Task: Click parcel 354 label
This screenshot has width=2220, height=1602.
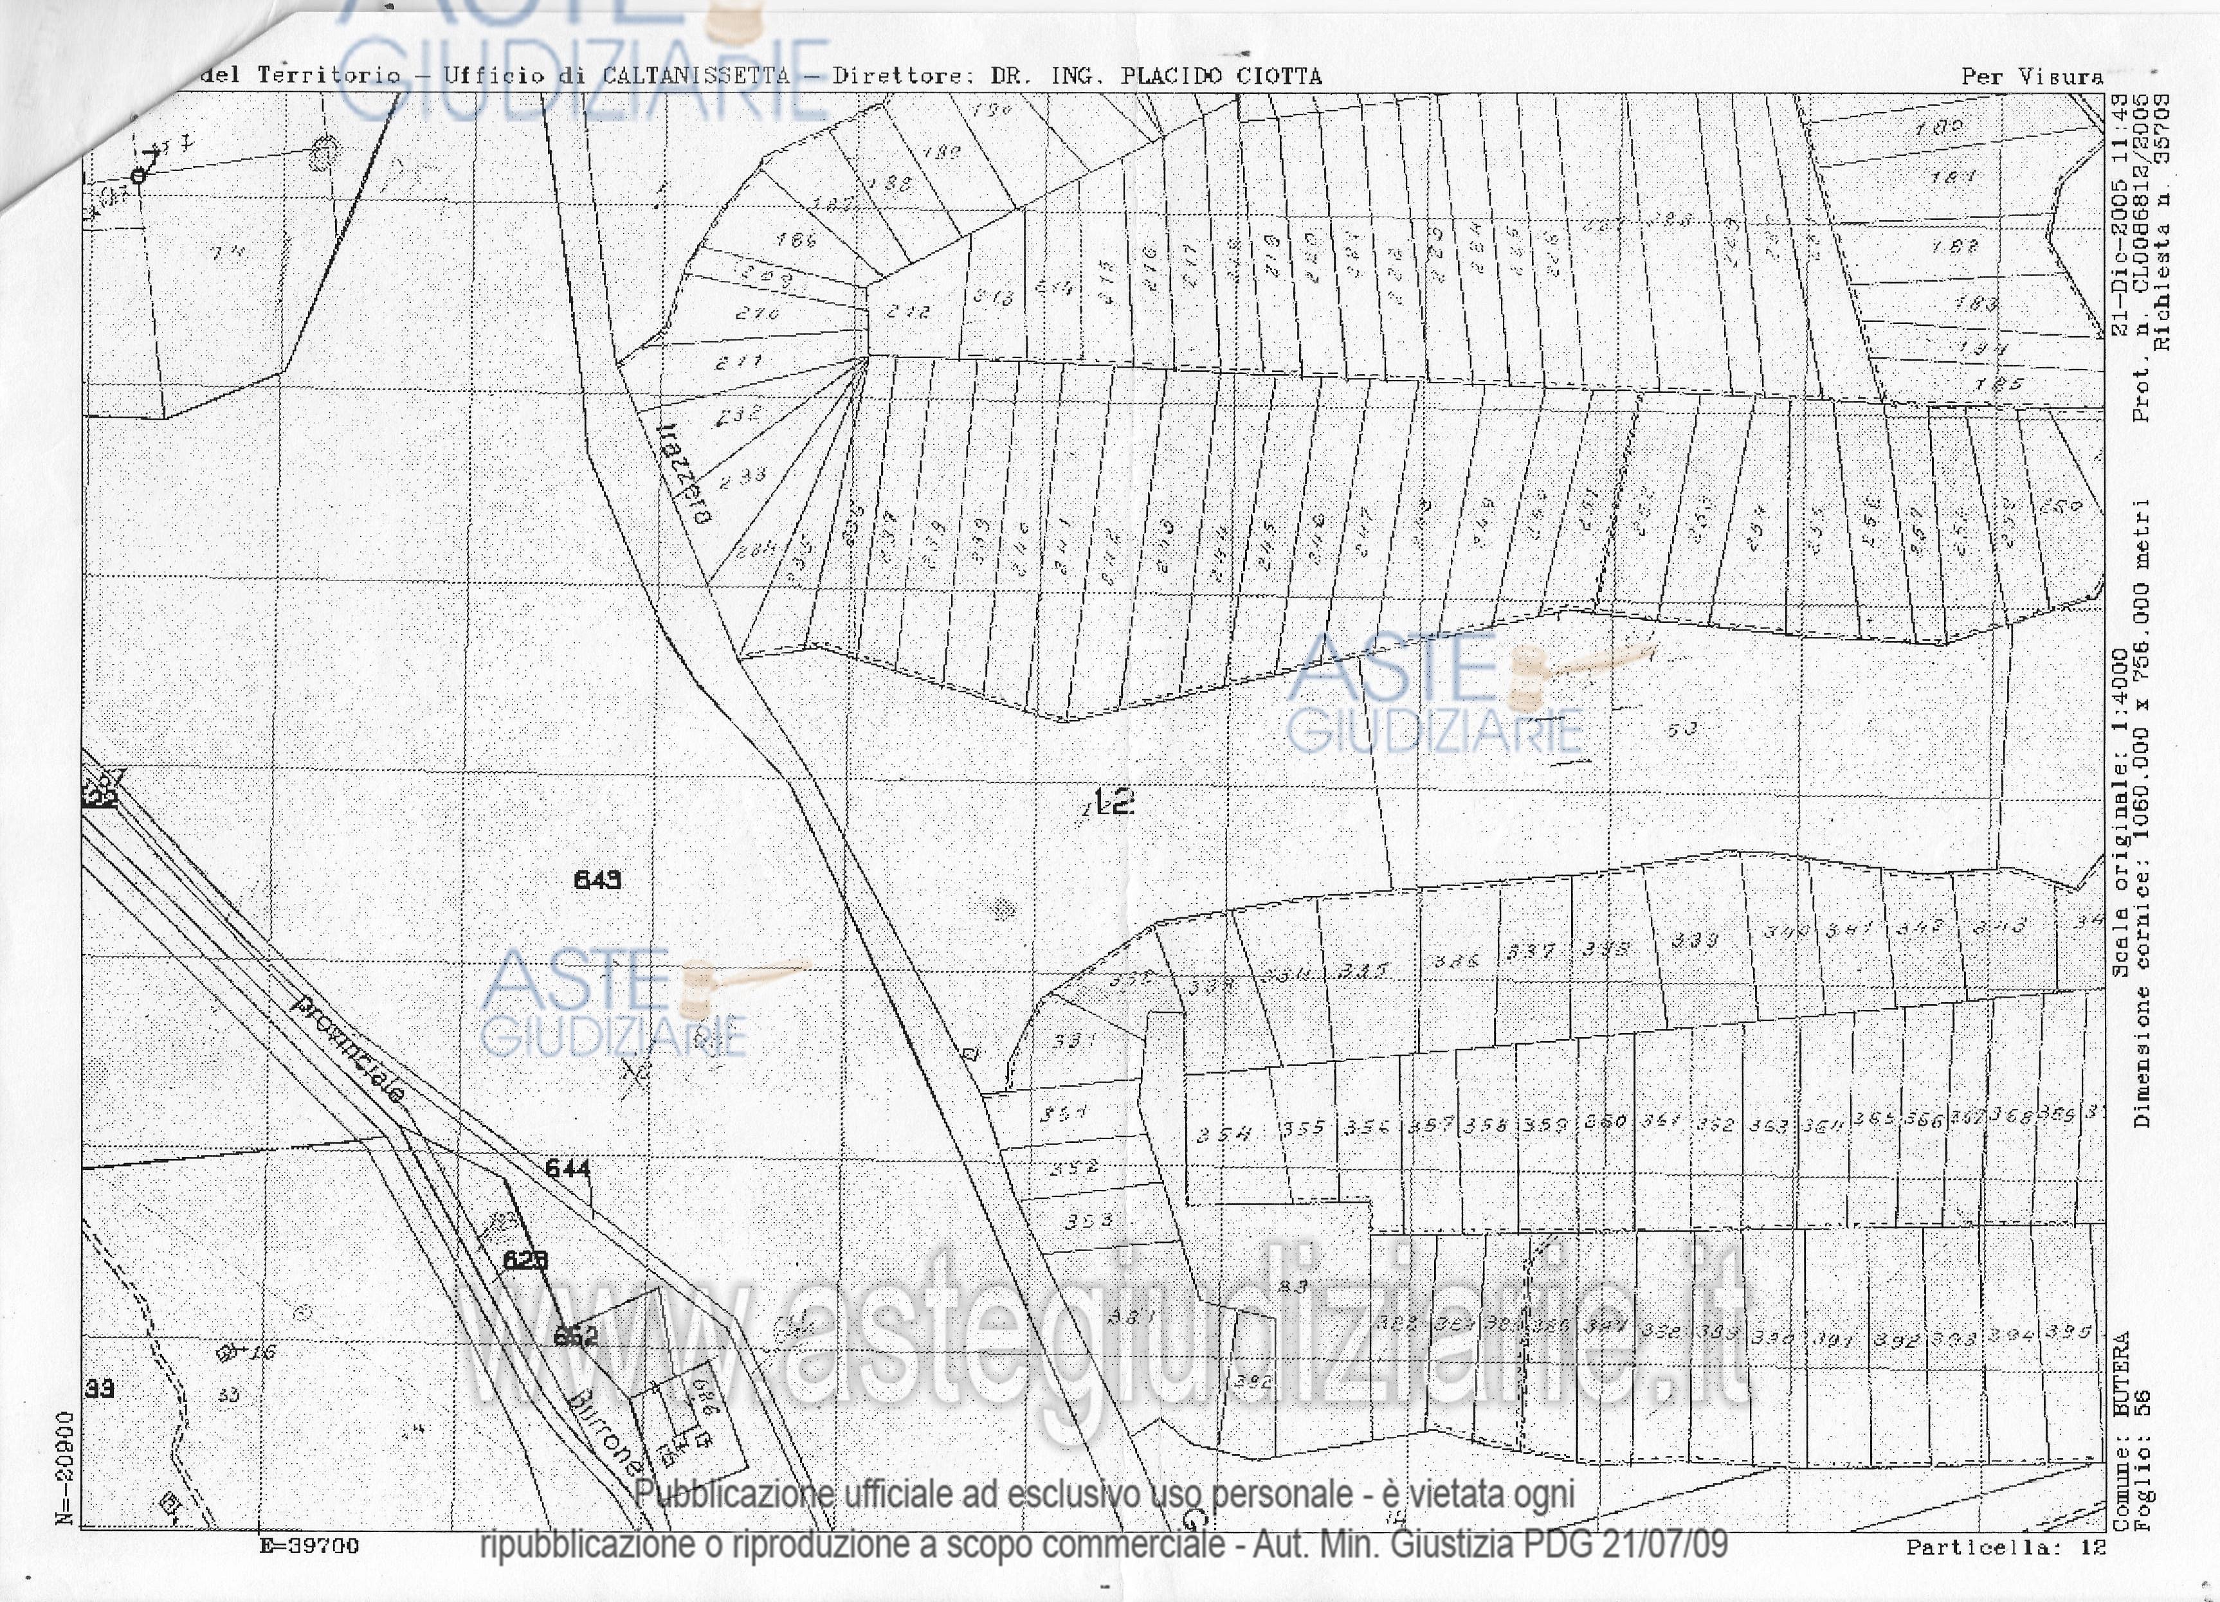Action: [1224, 1134]
